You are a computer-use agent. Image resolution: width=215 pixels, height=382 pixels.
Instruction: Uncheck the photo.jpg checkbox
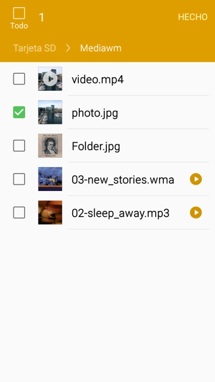(x=19, y=112)
